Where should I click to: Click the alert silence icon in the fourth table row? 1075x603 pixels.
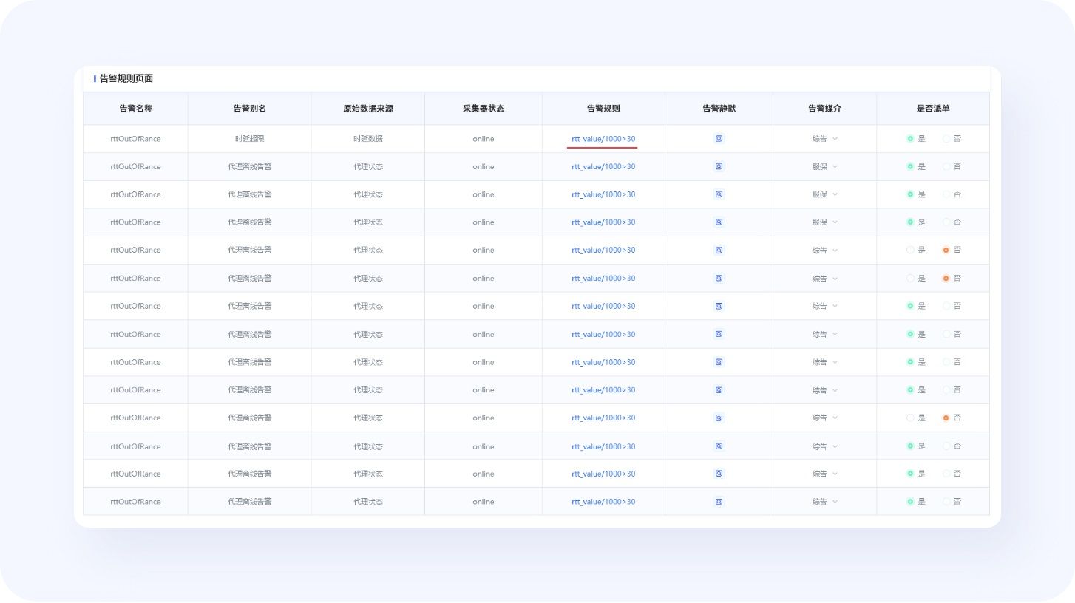tap(719, 222)
